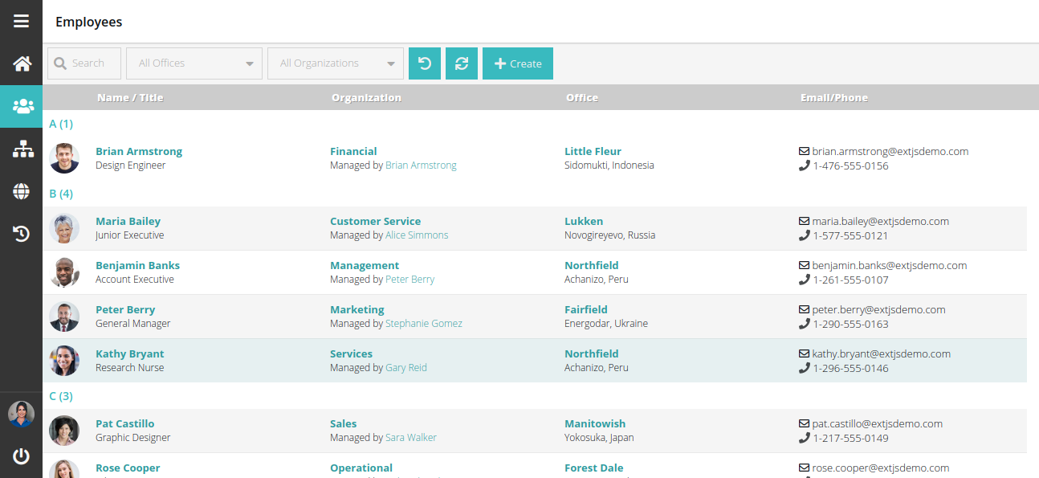
Task: Open the hamburger navigation menu
Action: click(x=21, y=21)
